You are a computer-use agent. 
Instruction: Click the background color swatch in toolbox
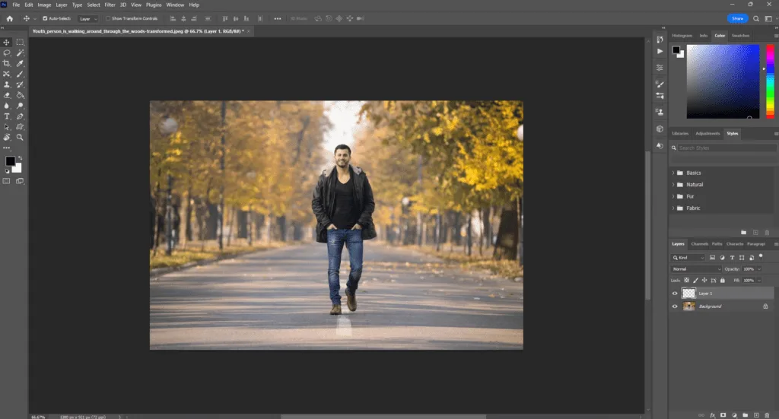(x=18, y=170)
